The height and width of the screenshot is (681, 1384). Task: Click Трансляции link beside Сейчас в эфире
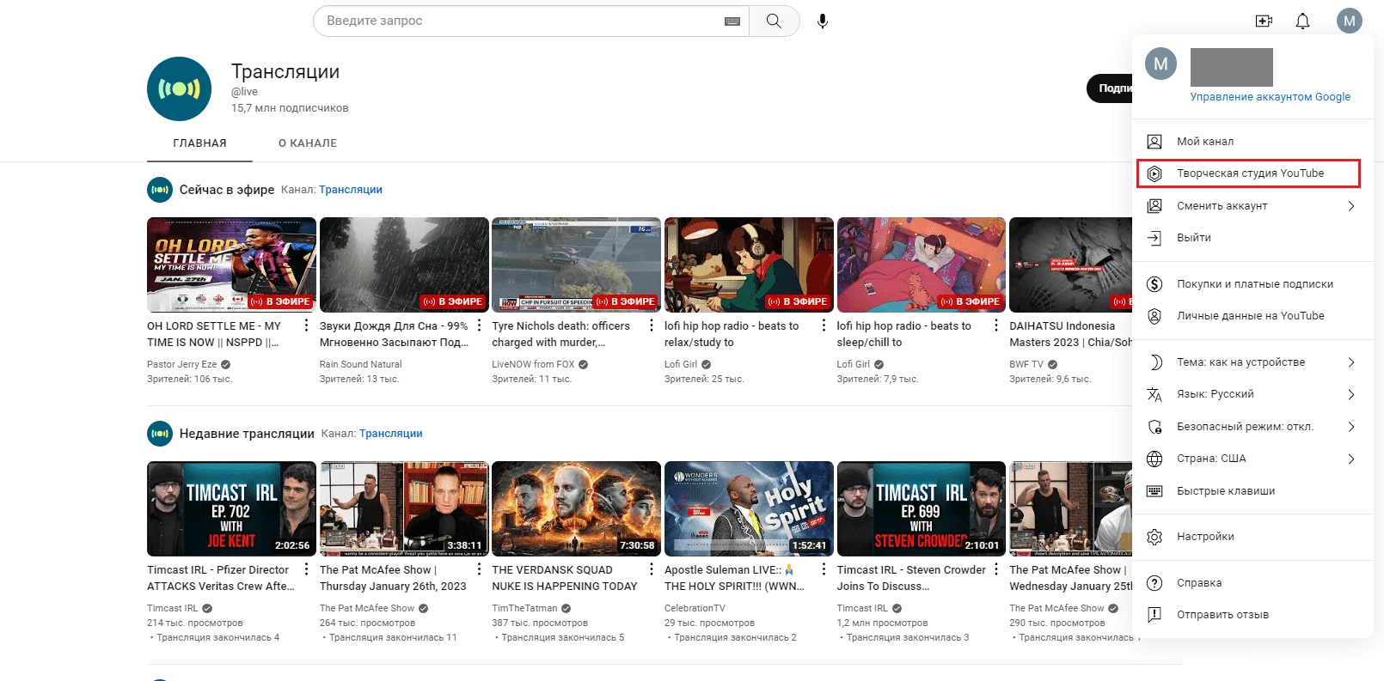[x=351, y=190]
